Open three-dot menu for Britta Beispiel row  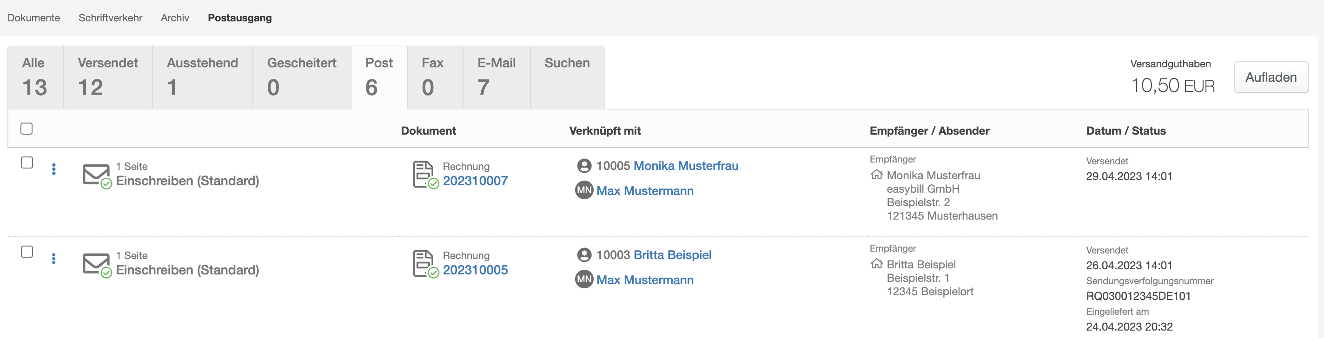click(x=54, y=259)
